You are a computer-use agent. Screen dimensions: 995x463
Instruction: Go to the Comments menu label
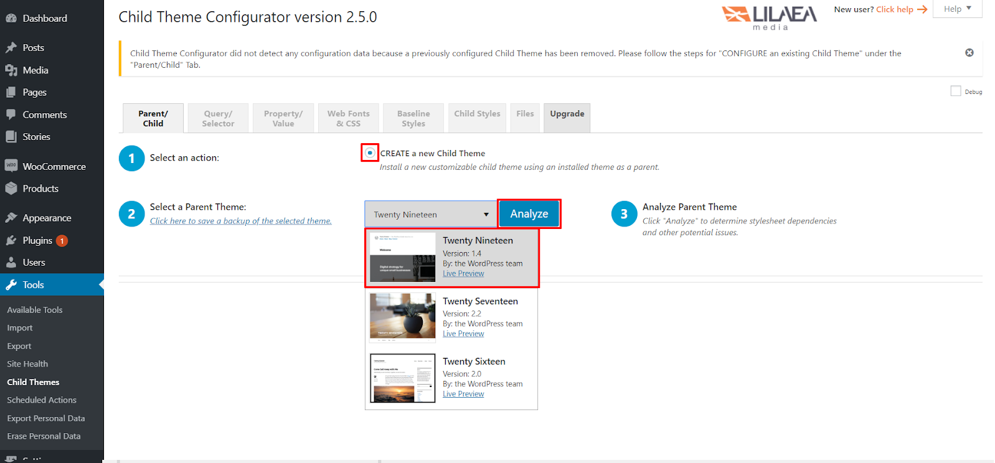(x=45, y=115)
